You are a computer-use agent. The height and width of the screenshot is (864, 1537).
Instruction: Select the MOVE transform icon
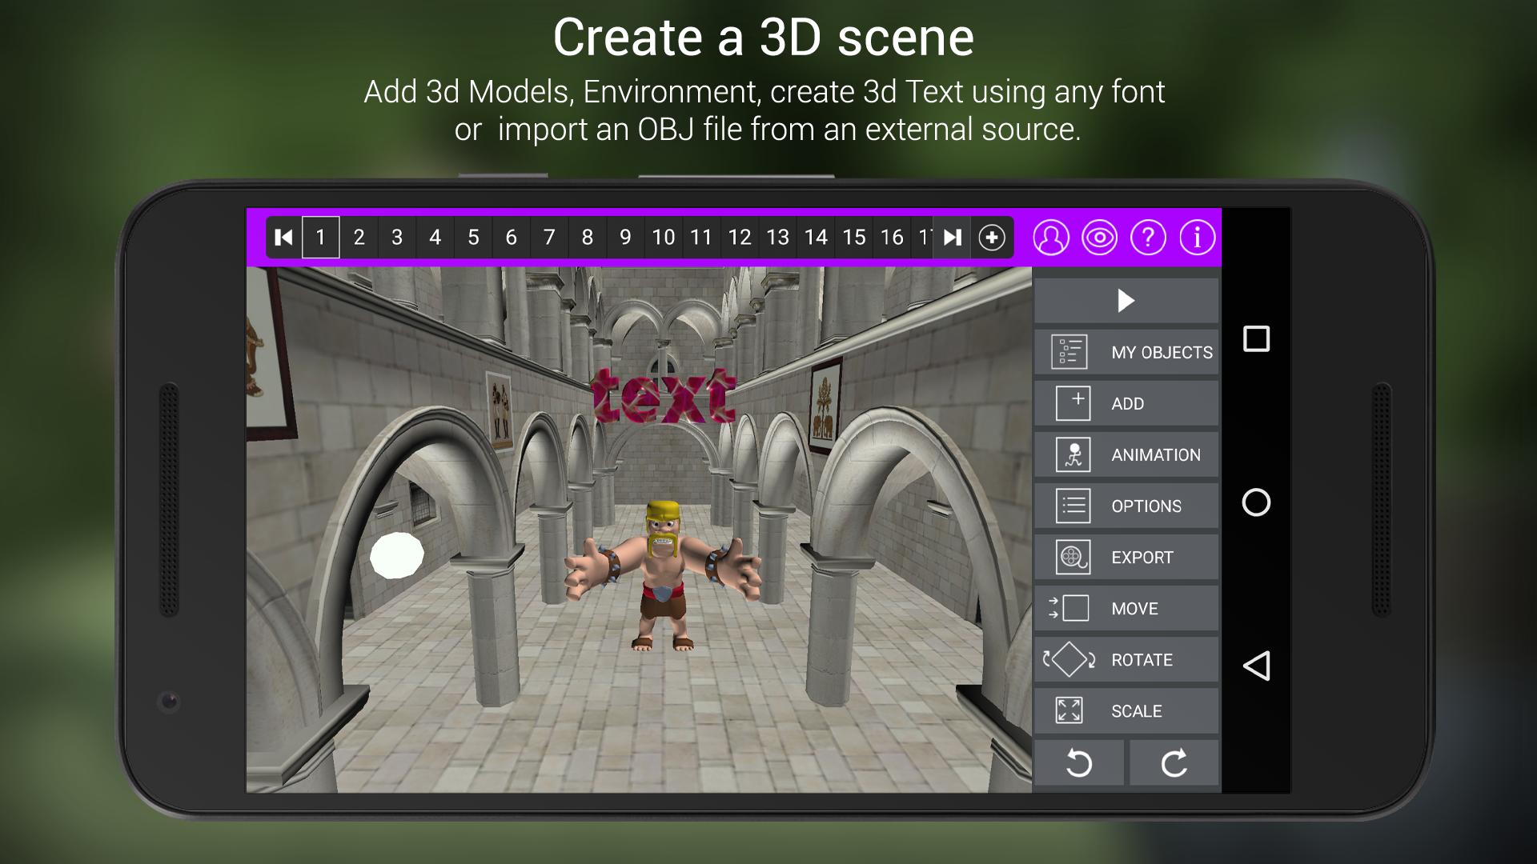pyautogui.click(x=1069, y=609)
